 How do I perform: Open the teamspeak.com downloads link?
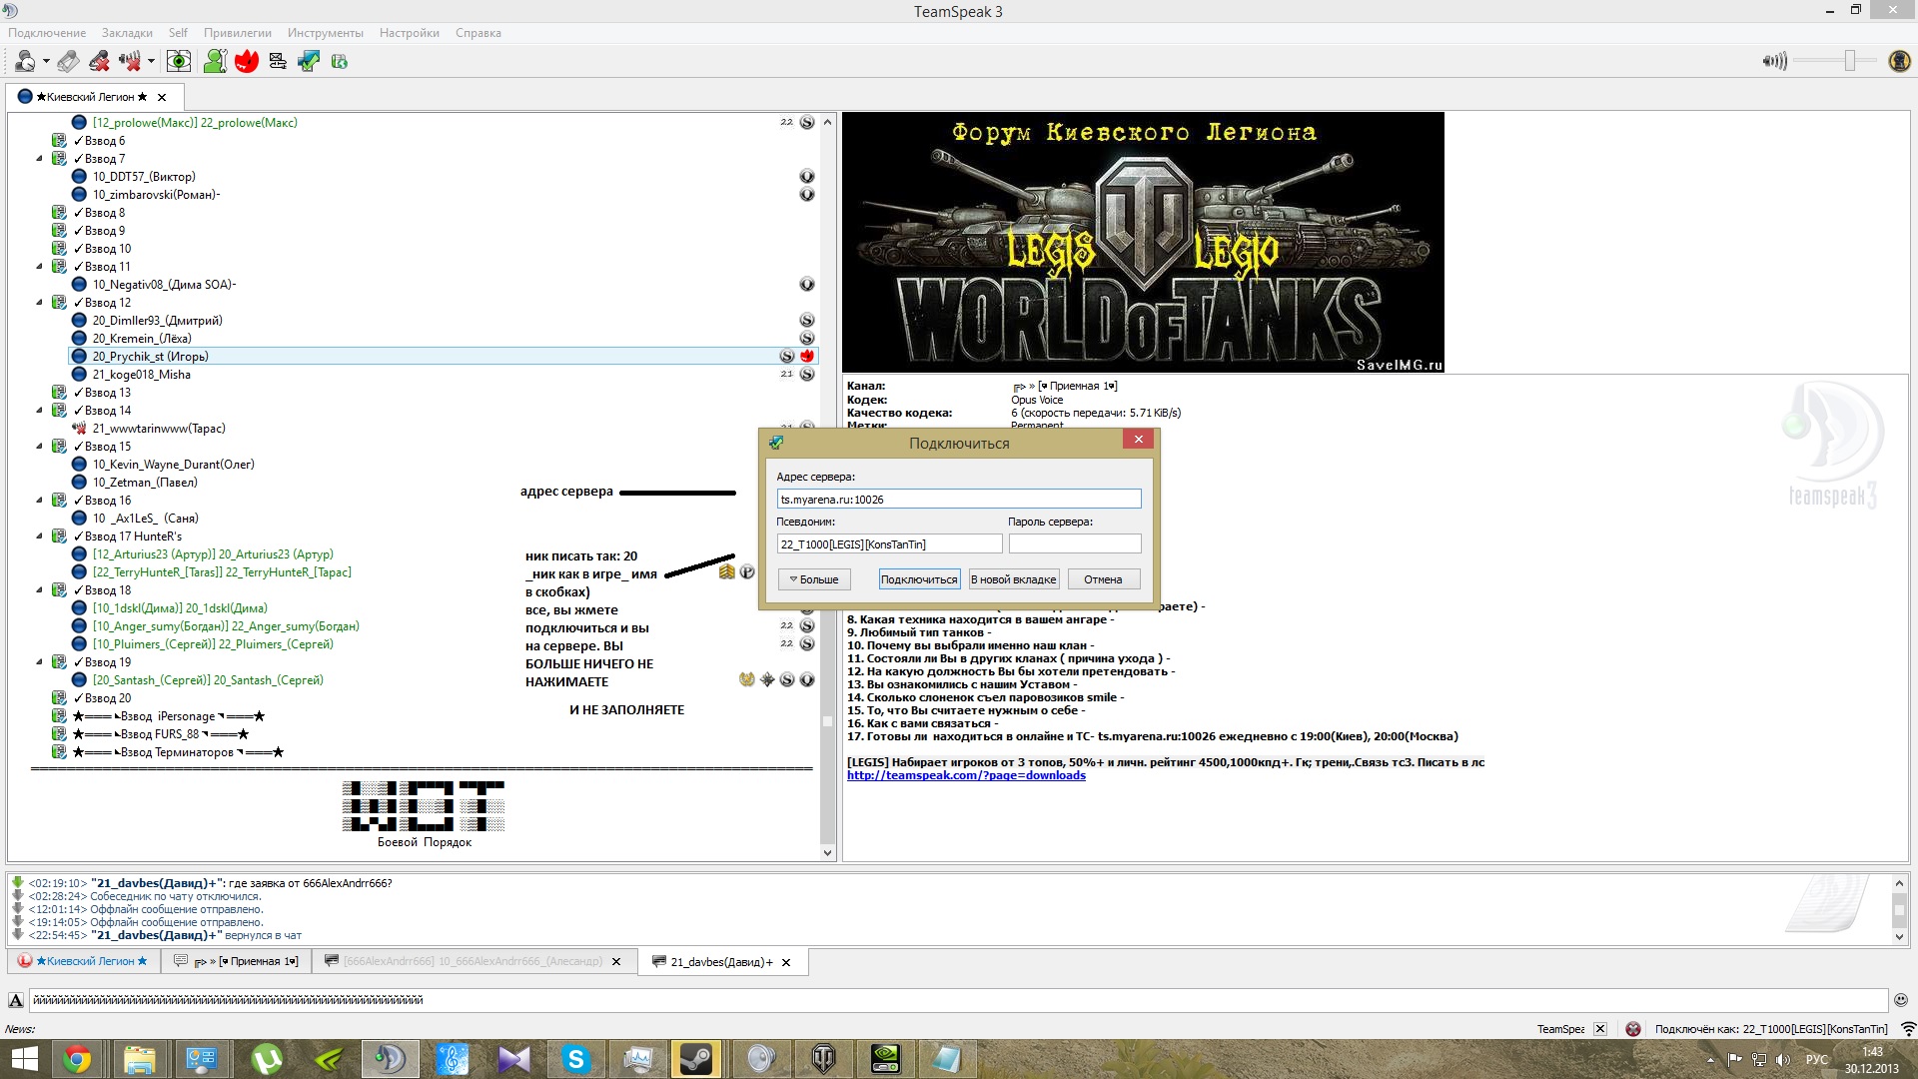click(x=966, y=775)
